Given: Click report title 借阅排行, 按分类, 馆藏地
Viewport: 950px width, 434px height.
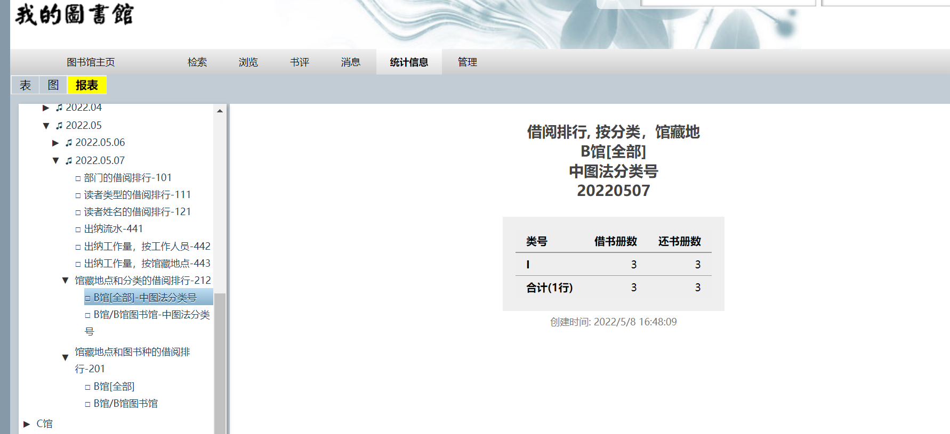Looking at the screenshot, I should [x=614, y=132].
